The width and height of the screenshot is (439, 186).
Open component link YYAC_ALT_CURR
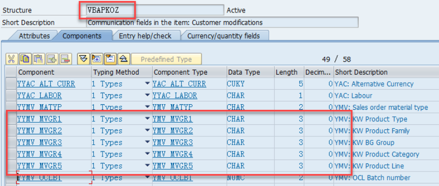pos(46,84)
